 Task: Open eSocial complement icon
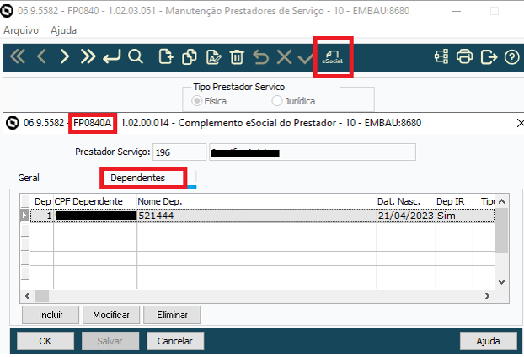pos(333,57)
